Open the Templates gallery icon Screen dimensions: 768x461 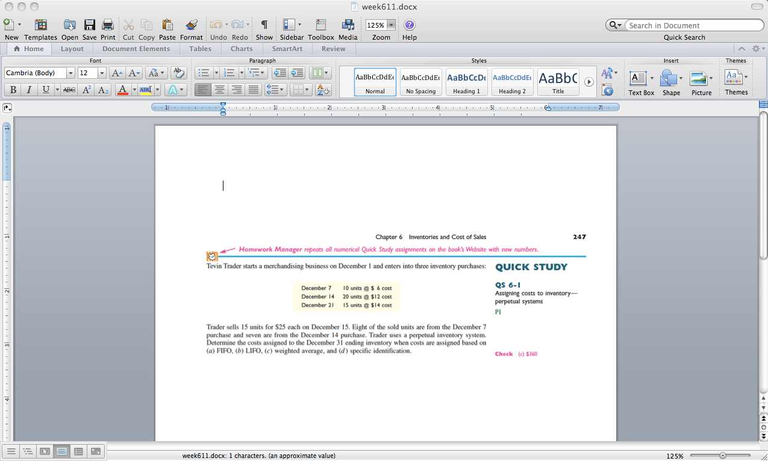[40, 25]
